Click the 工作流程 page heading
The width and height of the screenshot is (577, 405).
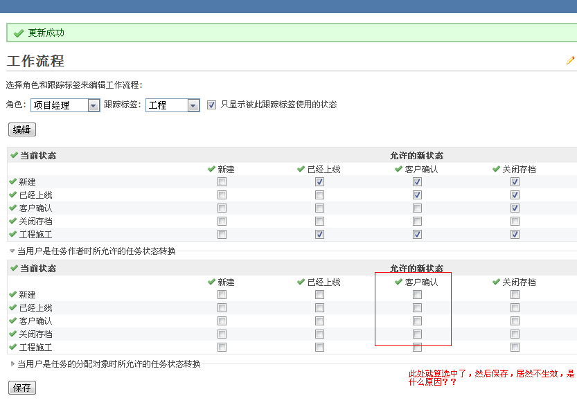[35, 61]
